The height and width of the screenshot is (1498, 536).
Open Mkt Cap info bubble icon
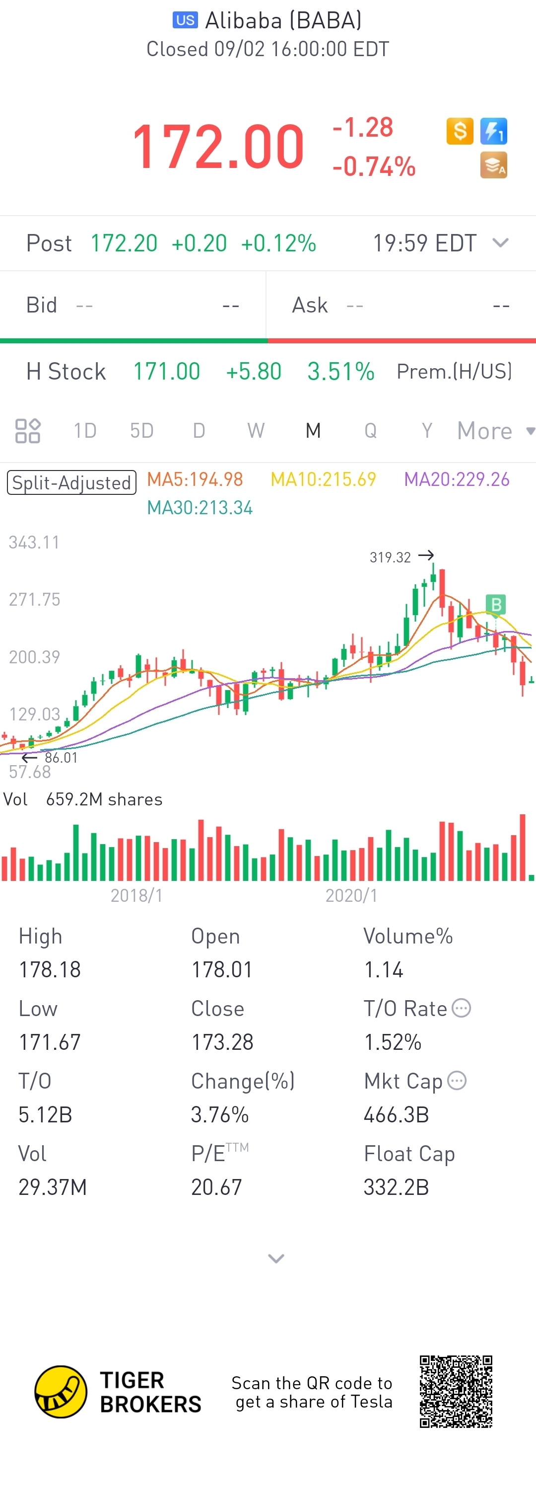point(457,1081)
